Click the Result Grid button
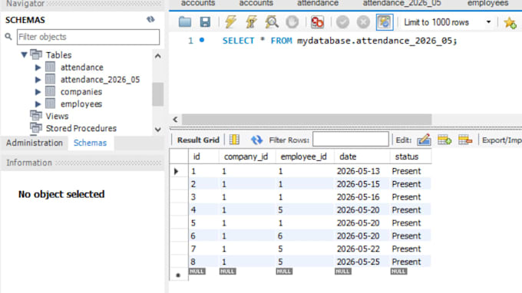522x293 pixels. tap(198, 140)
